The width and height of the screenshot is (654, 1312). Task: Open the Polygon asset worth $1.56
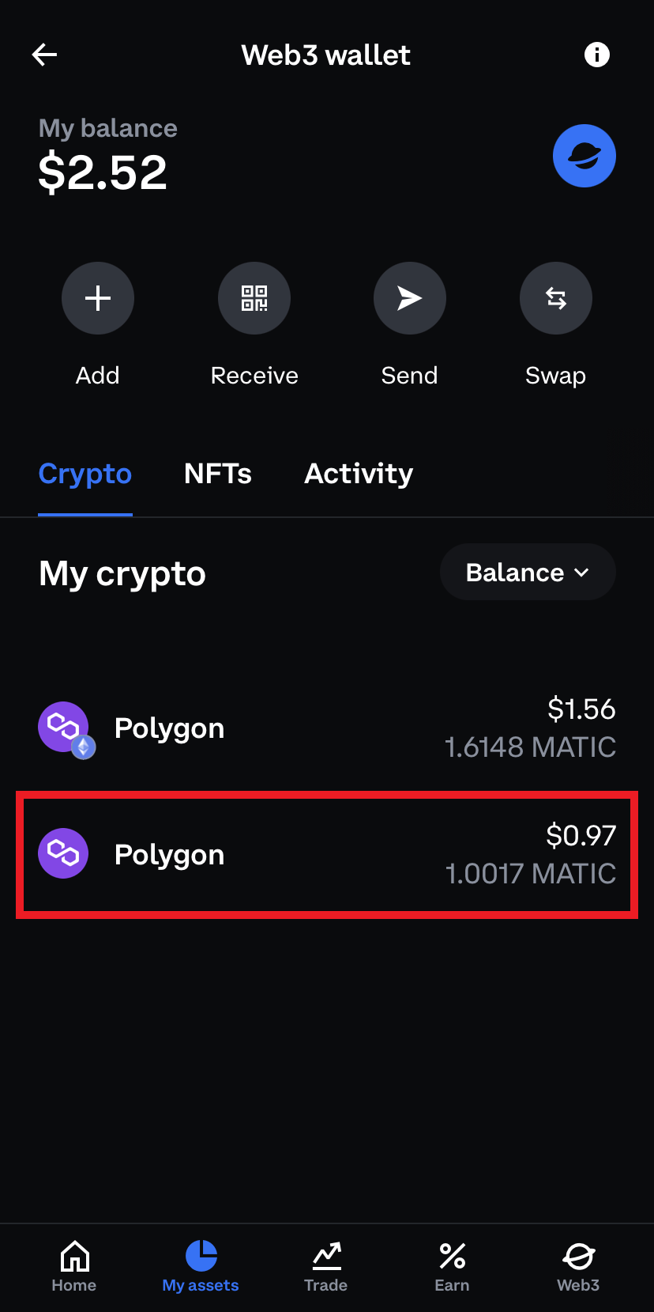[327, 728]
